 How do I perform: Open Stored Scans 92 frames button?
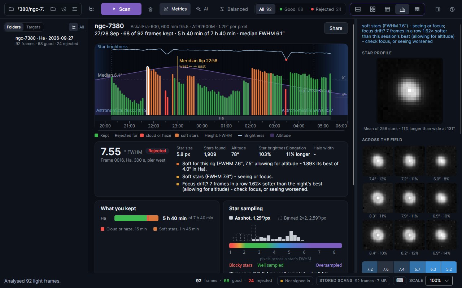(x=354, y=280)
